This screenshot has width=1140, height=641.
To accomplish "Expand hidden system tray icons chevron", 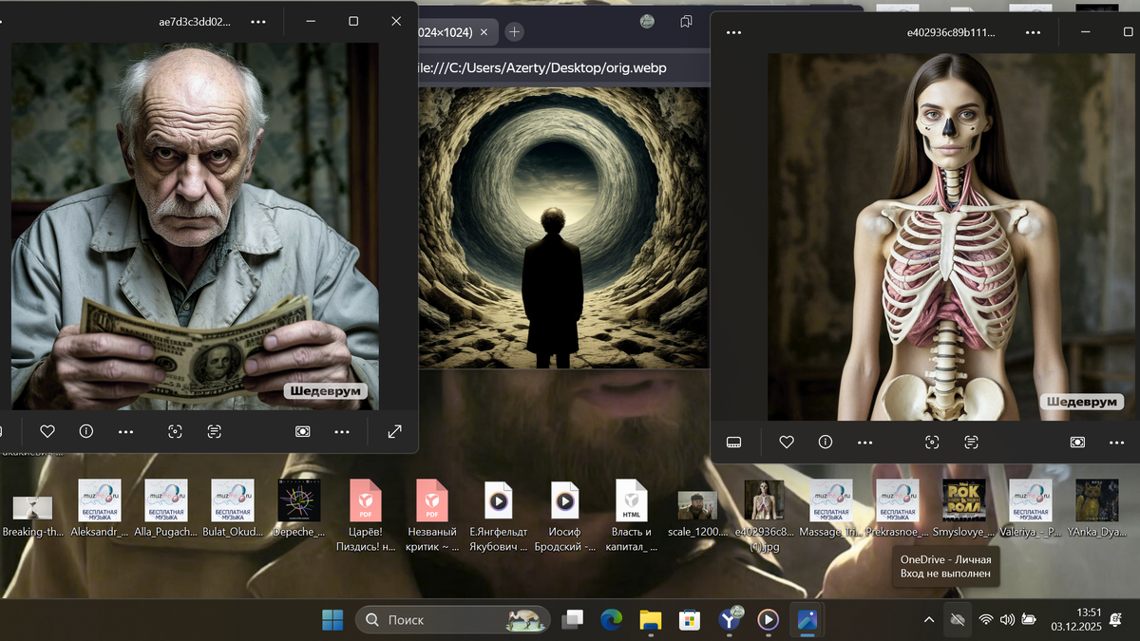I will 928,620.
